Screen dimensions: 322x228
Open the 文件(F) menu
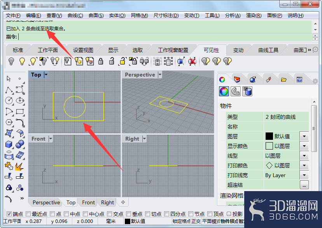point(13,16)
